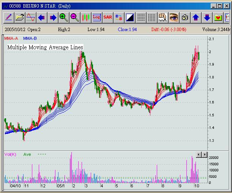Viewport: 232px width, 193px height.
Task: Open file with the folder icon
Action: click(x=19, y=17)
